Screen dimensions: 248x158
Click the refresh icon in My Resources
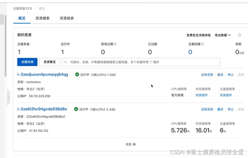coord(239,35)
